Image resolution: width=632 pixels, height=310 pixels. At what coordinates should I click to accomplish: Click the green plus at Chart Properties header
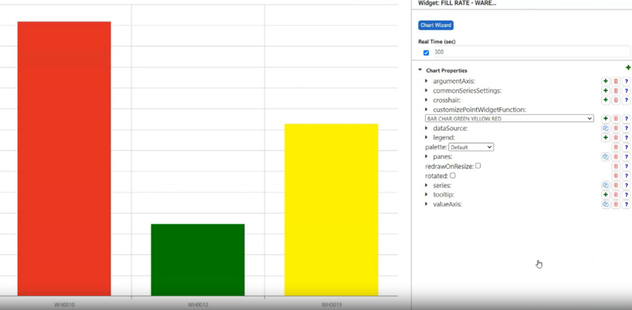coord(627,68)
